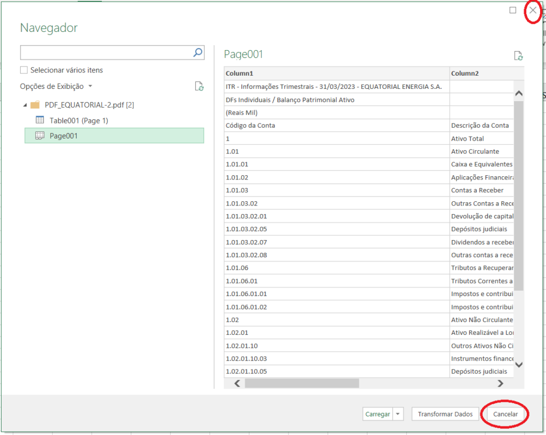
Task: Click the horizontal scrollbar thumb
Action: (302, 383)
